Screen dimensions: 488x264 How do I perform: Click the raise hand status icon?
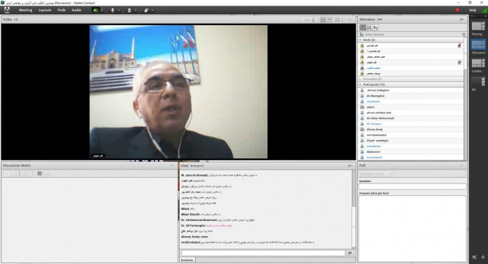[146, 10]
